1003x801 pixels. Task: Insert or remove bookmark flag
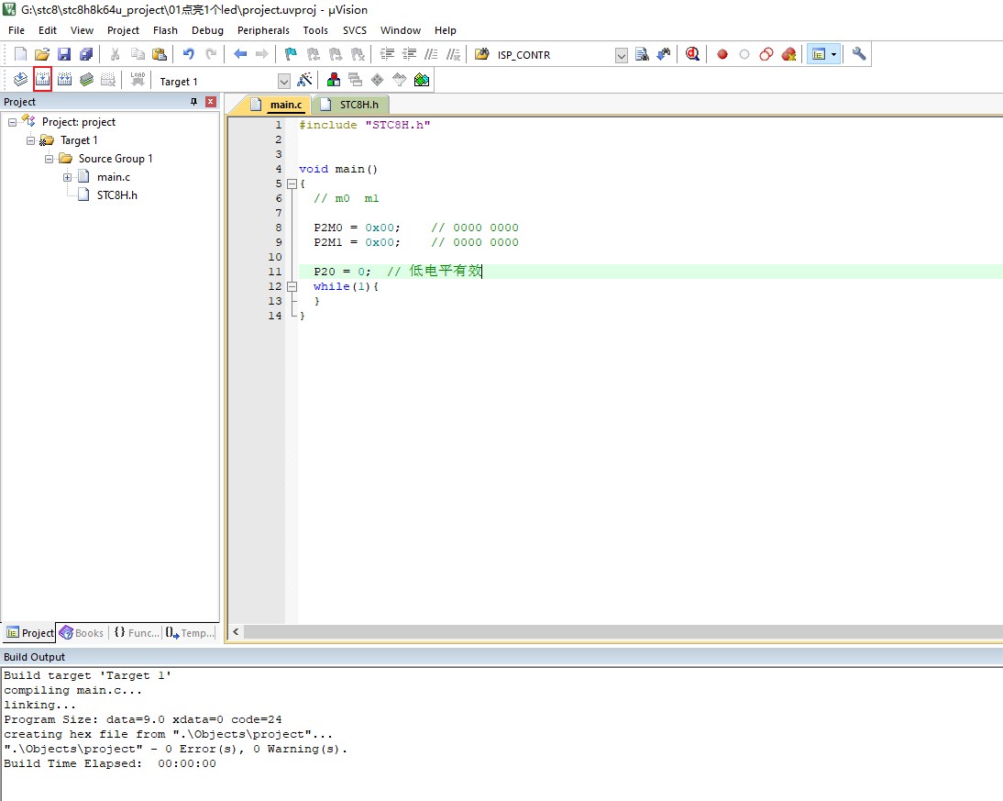[x=291, y=54]
